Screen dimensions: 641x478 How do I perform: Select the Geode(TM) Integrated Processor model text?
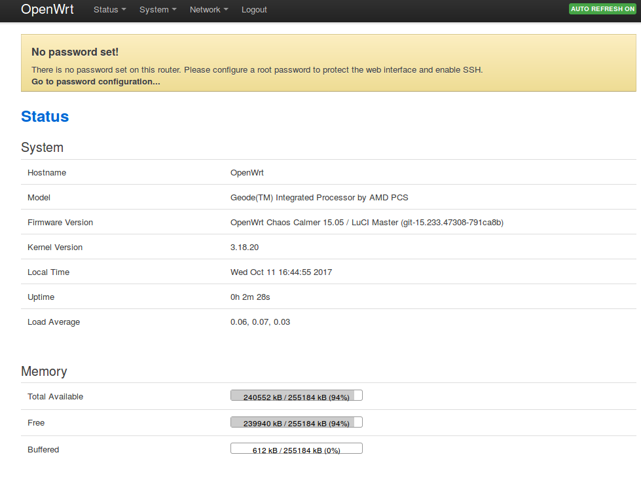point(320,198)
